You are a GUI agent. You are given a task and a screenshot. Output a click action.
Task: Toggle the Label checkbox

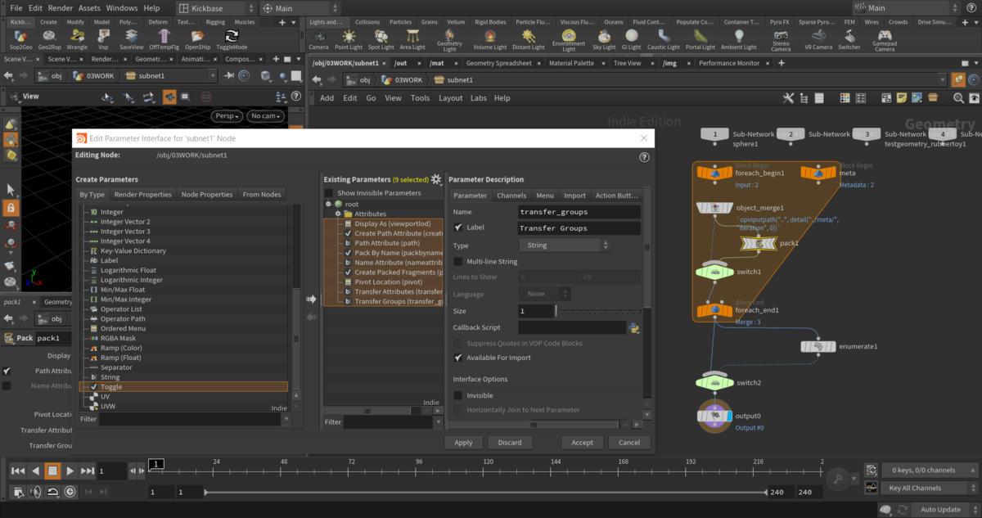[x=458, y=227]
